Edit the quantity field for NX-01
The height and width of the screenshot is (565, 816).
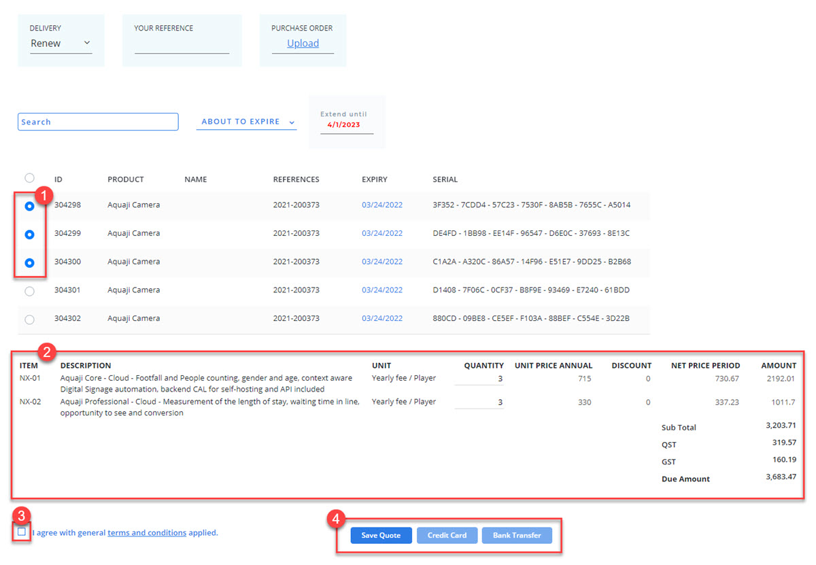click(x=479, y=379)
